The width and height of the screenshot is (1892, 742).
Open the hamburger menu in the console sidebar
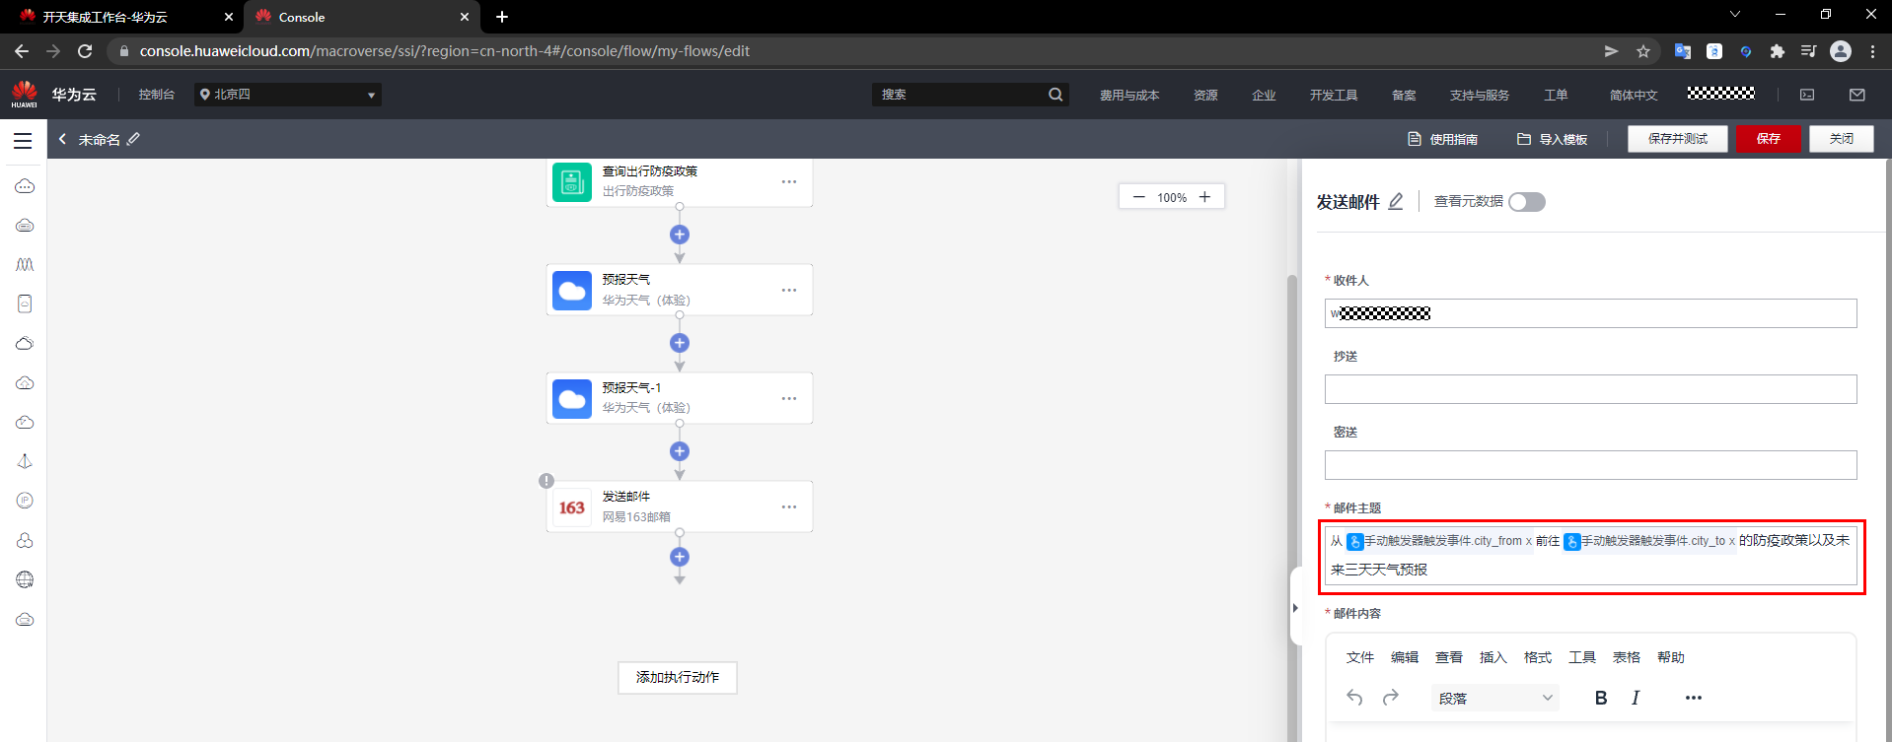[23, 140]
